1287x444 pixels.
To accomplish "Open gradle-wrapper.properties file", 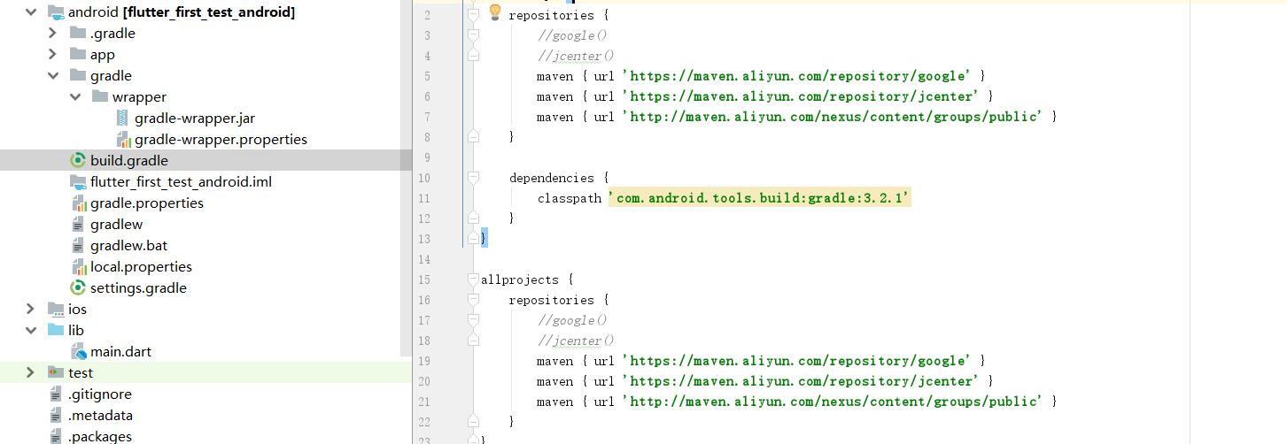I will coord(221,140).
